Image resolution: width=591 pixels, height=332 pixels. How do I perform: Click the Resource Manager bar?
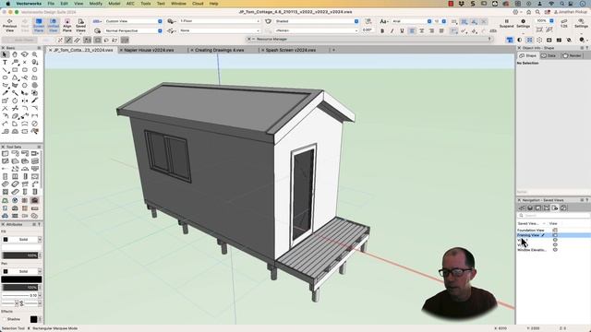[x=369, y=39]
